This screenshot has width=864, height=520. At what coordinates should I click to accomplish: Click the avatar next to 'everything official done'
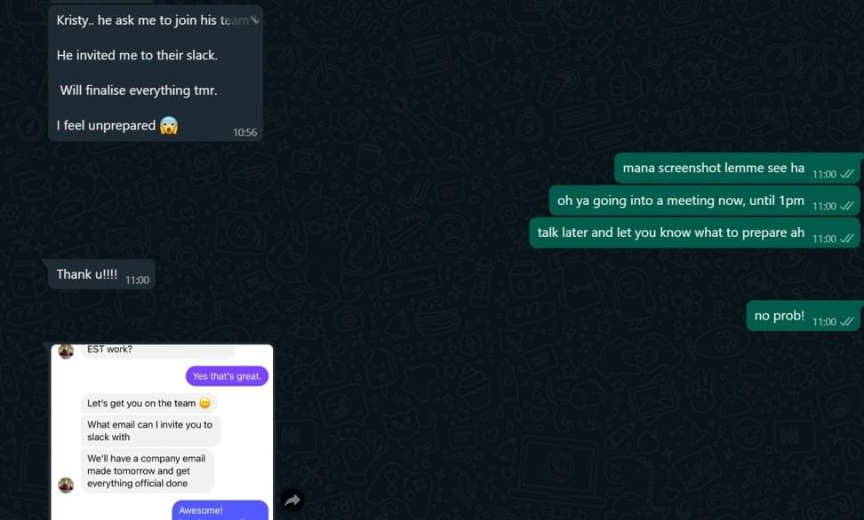coord(66,485)
